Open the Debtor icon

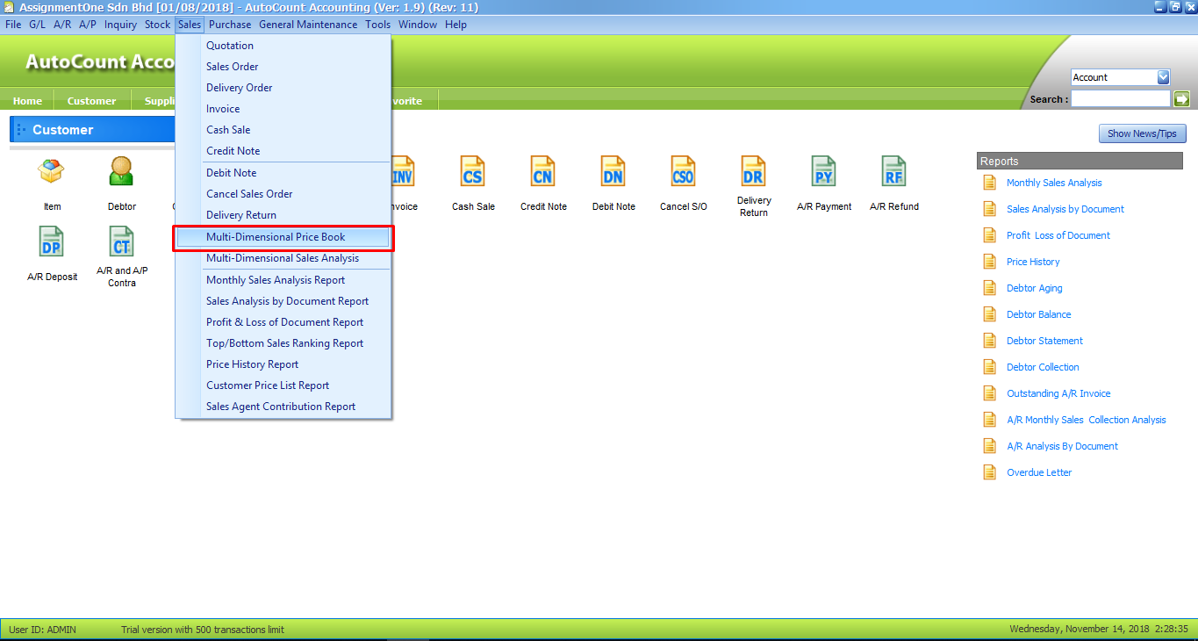[122, 171]
